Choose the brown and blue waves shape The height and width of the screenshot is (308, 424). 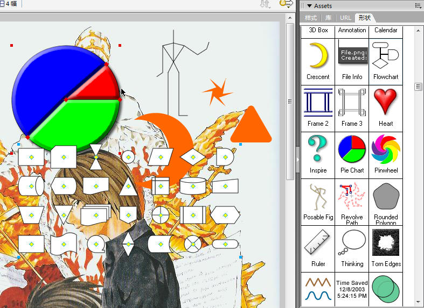pos(318,289)
